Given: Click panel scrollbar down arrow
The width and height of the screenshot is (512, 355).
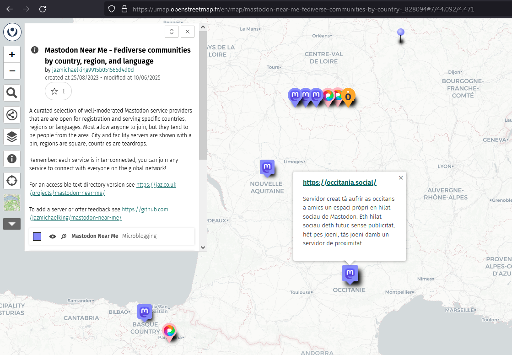Looking at the screenshot, I should point(203,247).
